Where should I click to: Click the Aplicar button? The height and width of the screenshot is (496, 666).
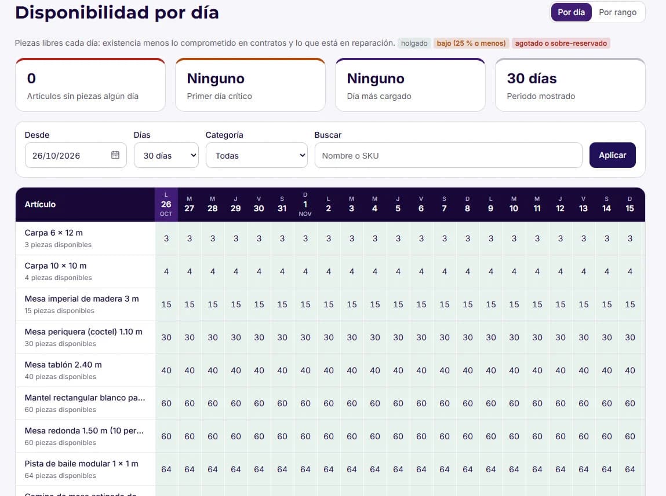[x=612, y=155]
